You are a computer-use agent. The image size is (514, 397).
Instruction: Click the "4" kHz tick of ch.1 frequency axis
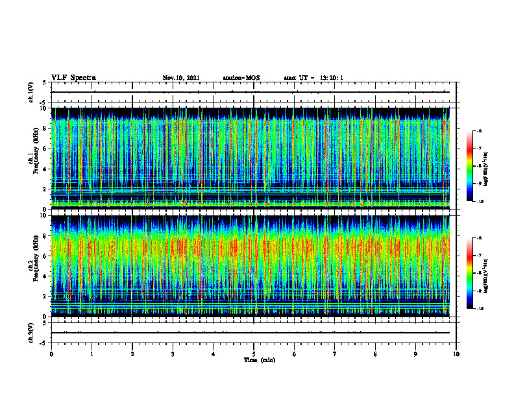[45, 169]
